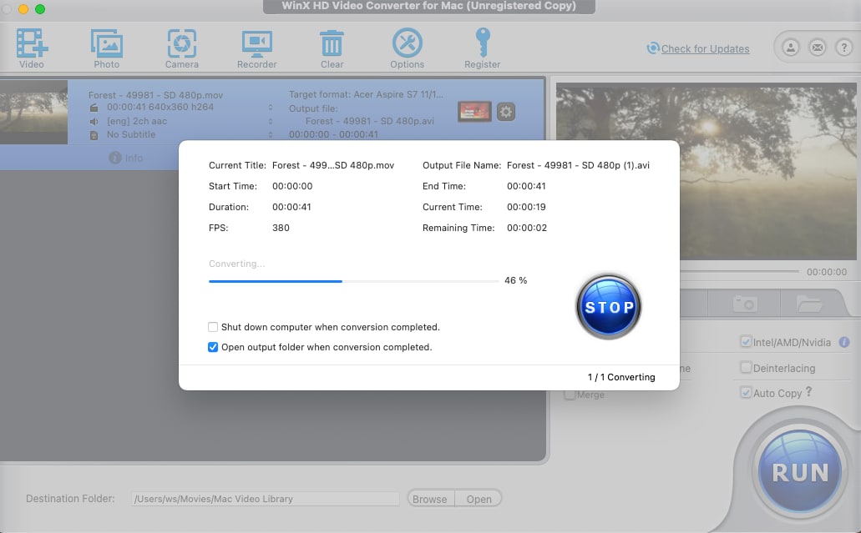
Task: Click the video track film icon
Action: click(x=94, y=108)
